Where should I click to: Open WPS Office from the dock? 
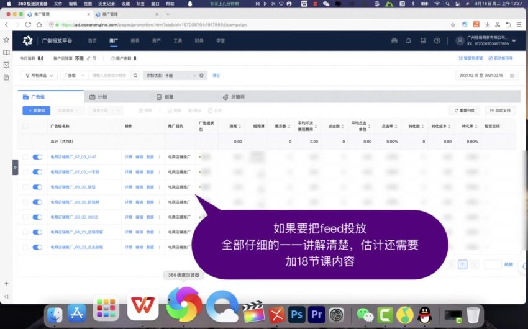(x=143, y=306)
